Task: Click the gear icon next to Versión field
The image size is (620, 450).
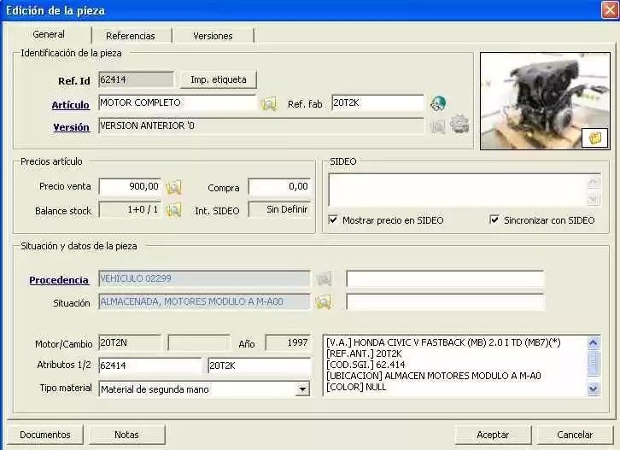Action: point(459,124)
